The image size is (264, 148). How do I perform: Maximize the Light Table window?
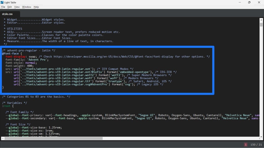(x=249, y=2)
